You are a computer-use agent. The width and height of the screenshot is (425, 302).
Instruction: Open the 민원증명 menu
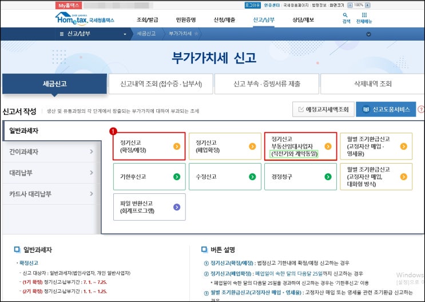click(x=186, y=20)
